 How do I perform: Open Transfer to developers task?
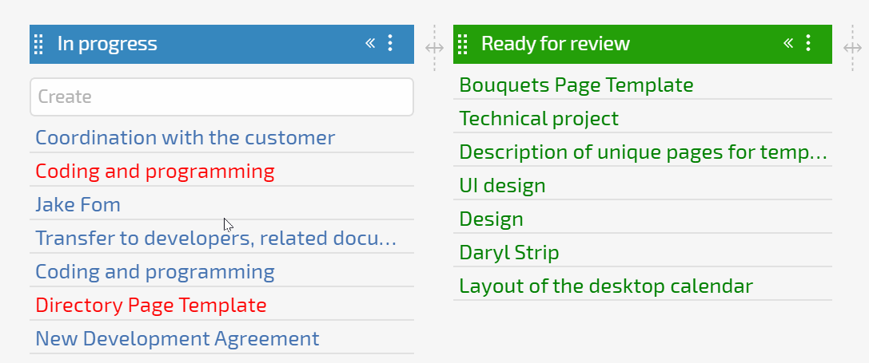221,239
